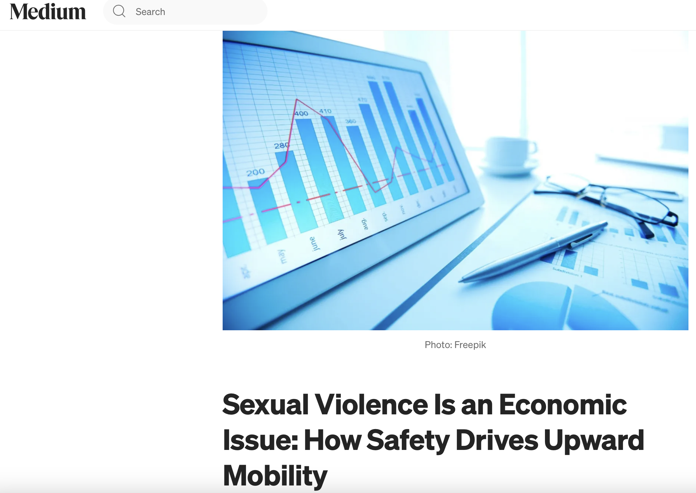The height and width of the screenshot is (493, 696).
Task: Activate search using the magnifying glass
Action: (x=119, y=11)
